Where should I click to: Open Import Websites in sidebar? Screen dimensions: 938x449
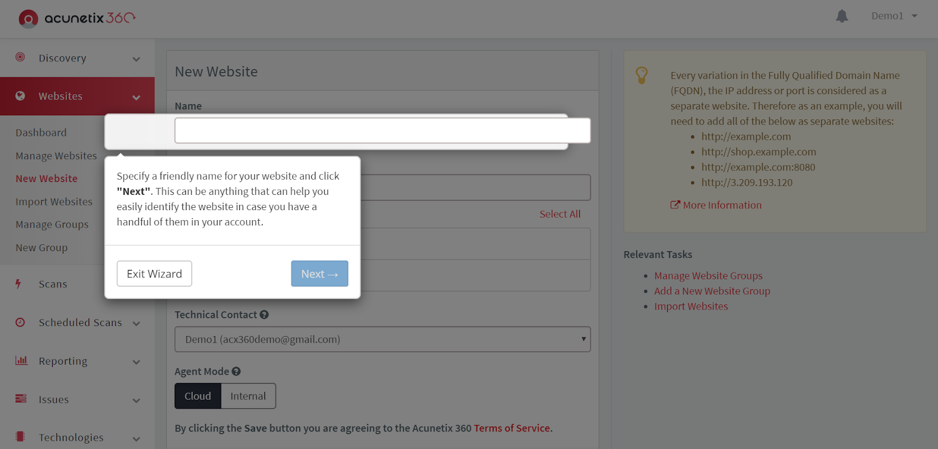pyautogui.click(x=54, y=201)
